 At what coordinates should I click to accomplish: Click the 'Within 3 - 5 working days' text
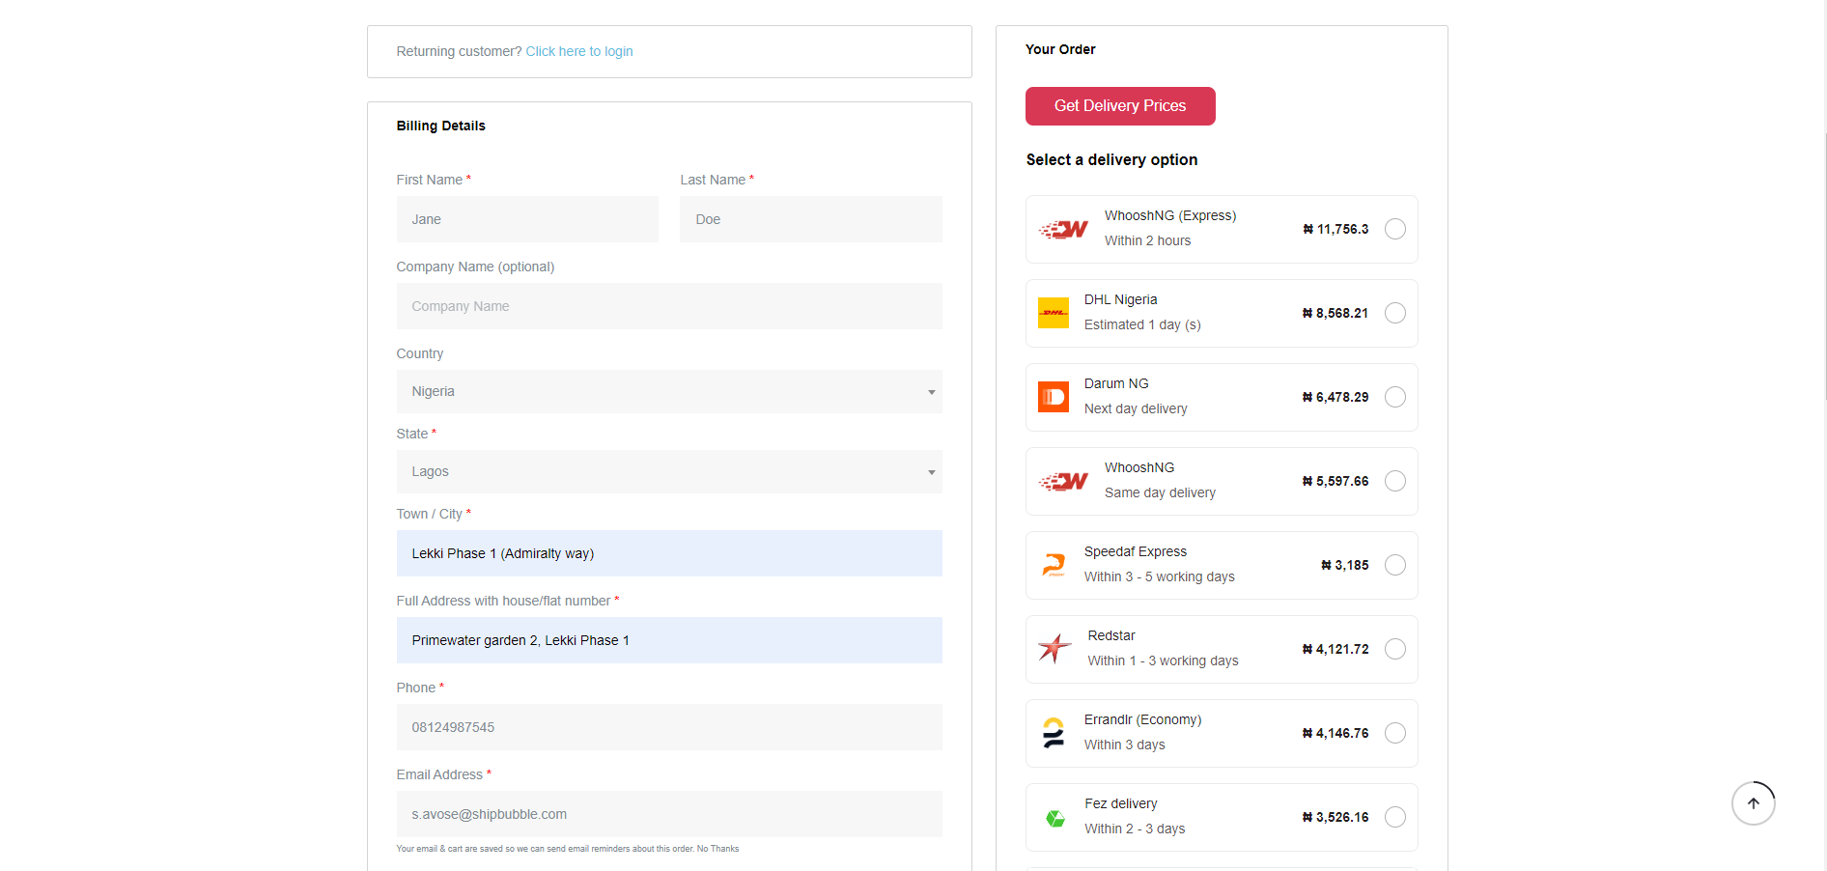point(1159,576)
